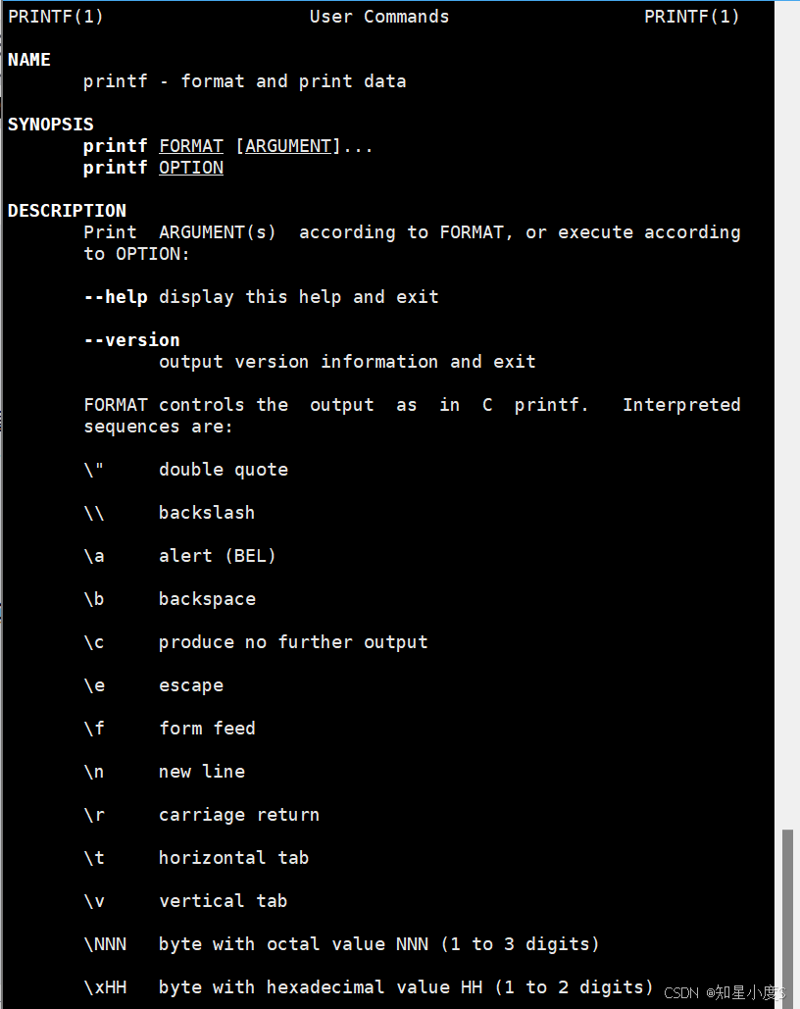Viewport: 800px width, 1009px height.
Task: Click the \NNN octal value line
Action: [x=342, y=944]
